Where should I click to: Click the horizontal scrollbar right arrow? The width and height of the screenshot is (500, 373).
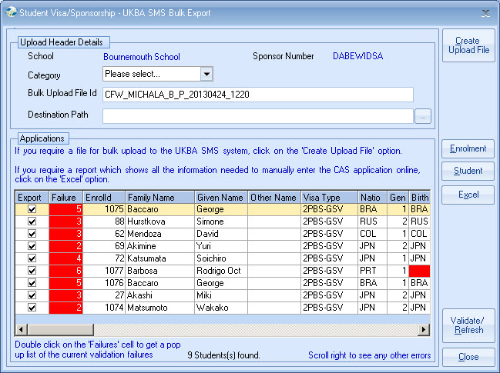click(423, 329)
